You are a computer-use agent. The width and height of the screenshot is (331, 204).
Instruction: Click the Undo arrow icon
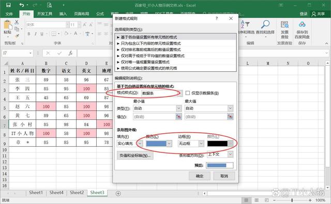click(x=22, y=5)
